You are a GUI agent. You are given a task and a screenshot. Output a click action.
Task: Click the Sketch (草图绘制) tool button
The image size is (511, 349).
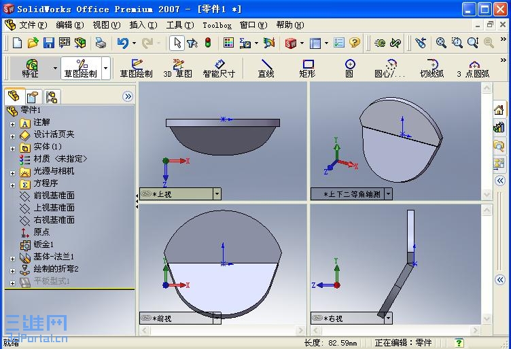pyautogui.click(x=136, y=69)
